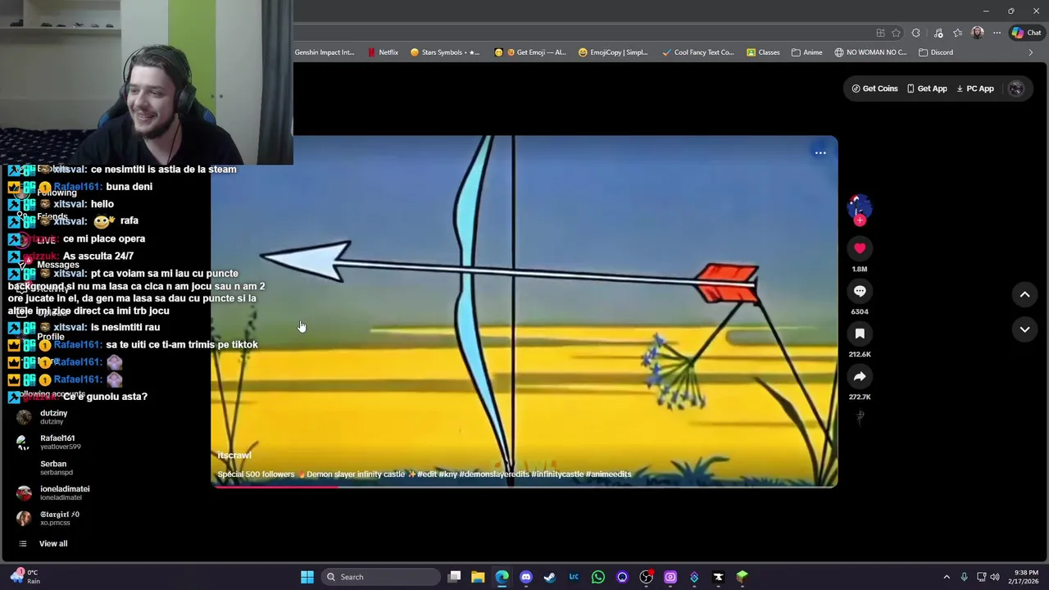Open the Stars Symbols bookmark
Viewport: 1049px width, 590px height.
coord(445,52)
